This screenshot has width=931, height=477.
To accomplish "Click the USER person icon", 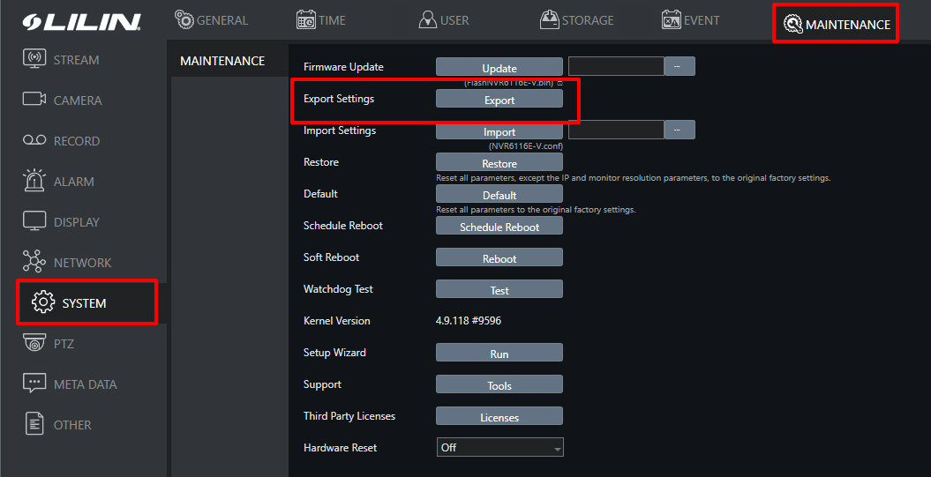I will (427, 19).
